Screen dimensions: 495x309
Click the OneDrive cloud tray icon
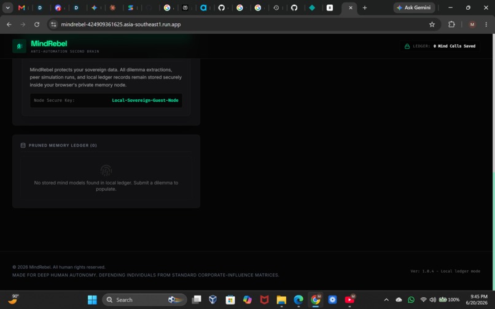(x=399, y=300)
